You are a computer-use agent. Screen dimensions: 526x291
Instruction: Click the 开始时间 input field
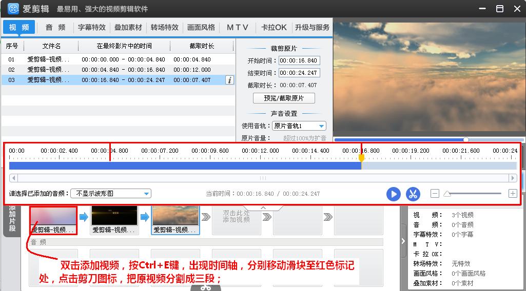299,60
